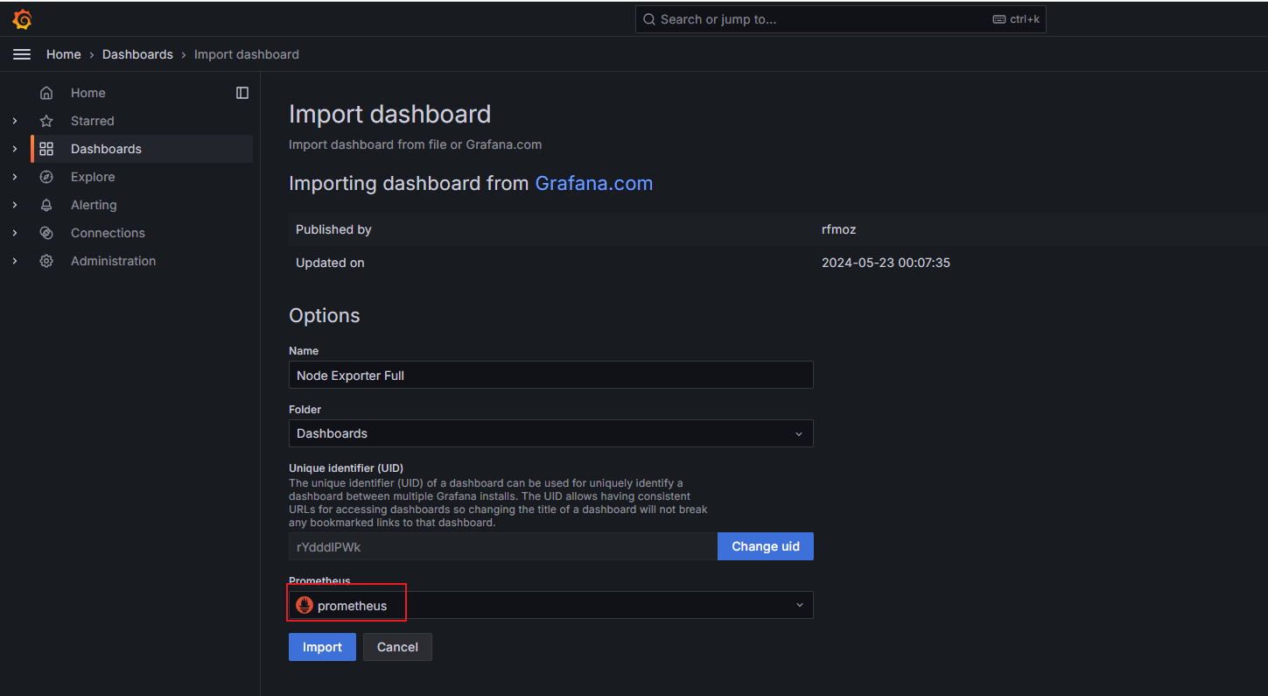Click the Import button
Image resolution: width=1268 pixels, height=696 pixels.
pyautogui.click(x=322, y=647)
